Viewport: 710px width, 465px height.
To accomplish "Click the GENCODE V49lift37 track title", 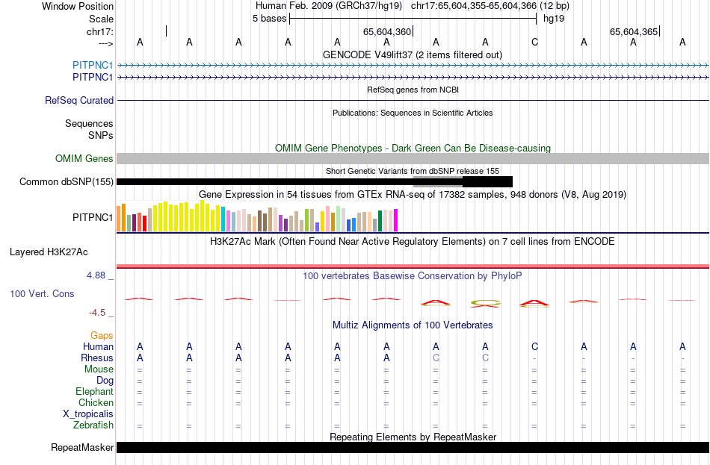I will coord(413,54).
